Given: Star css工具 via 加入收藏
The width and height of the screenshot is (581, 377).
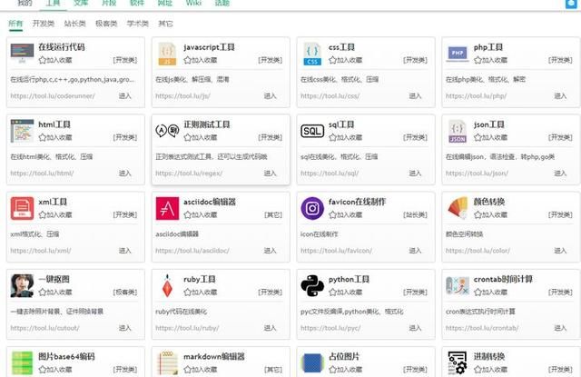Looking at the screenshot, I should 345,60.
